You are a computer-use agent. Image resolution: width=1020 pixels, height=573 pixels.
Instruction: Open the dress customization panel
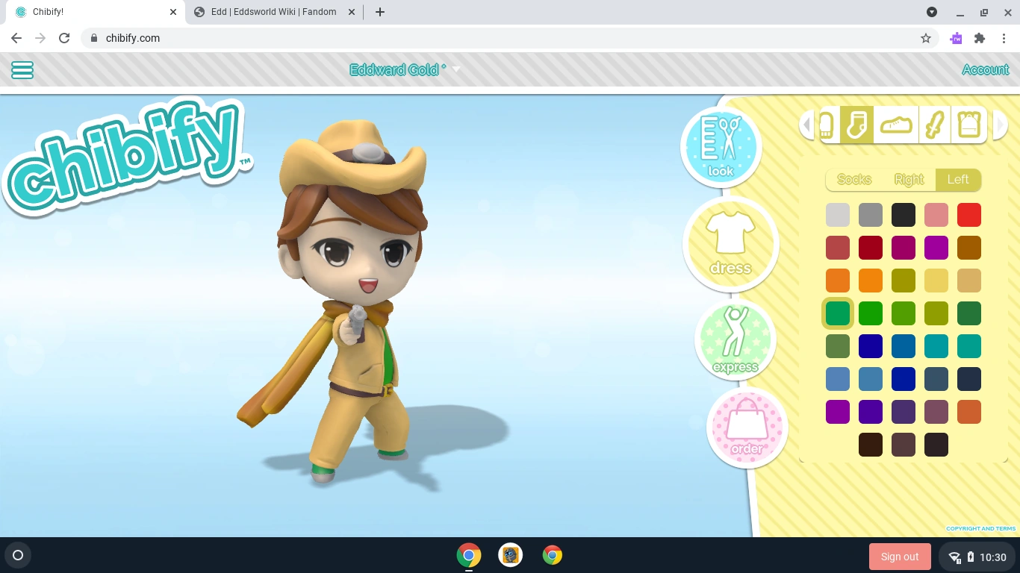click(730, 244)
